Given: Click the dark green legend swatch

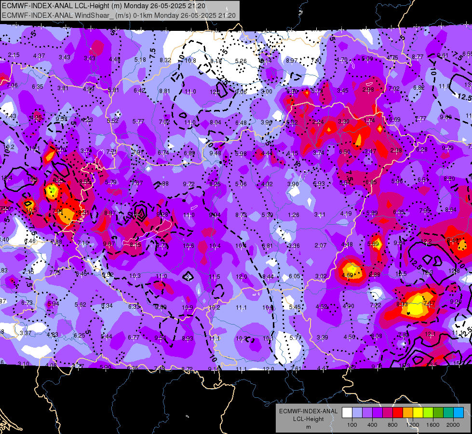Looking at the screenshot, I should pyautogui.click(x=438, y=413).
